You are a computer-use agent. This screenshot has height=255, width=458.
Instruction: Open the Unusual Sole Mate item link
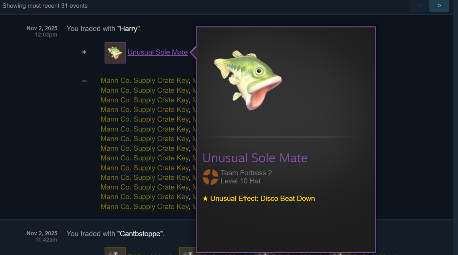pyautogui.click(x=158, y=52)
